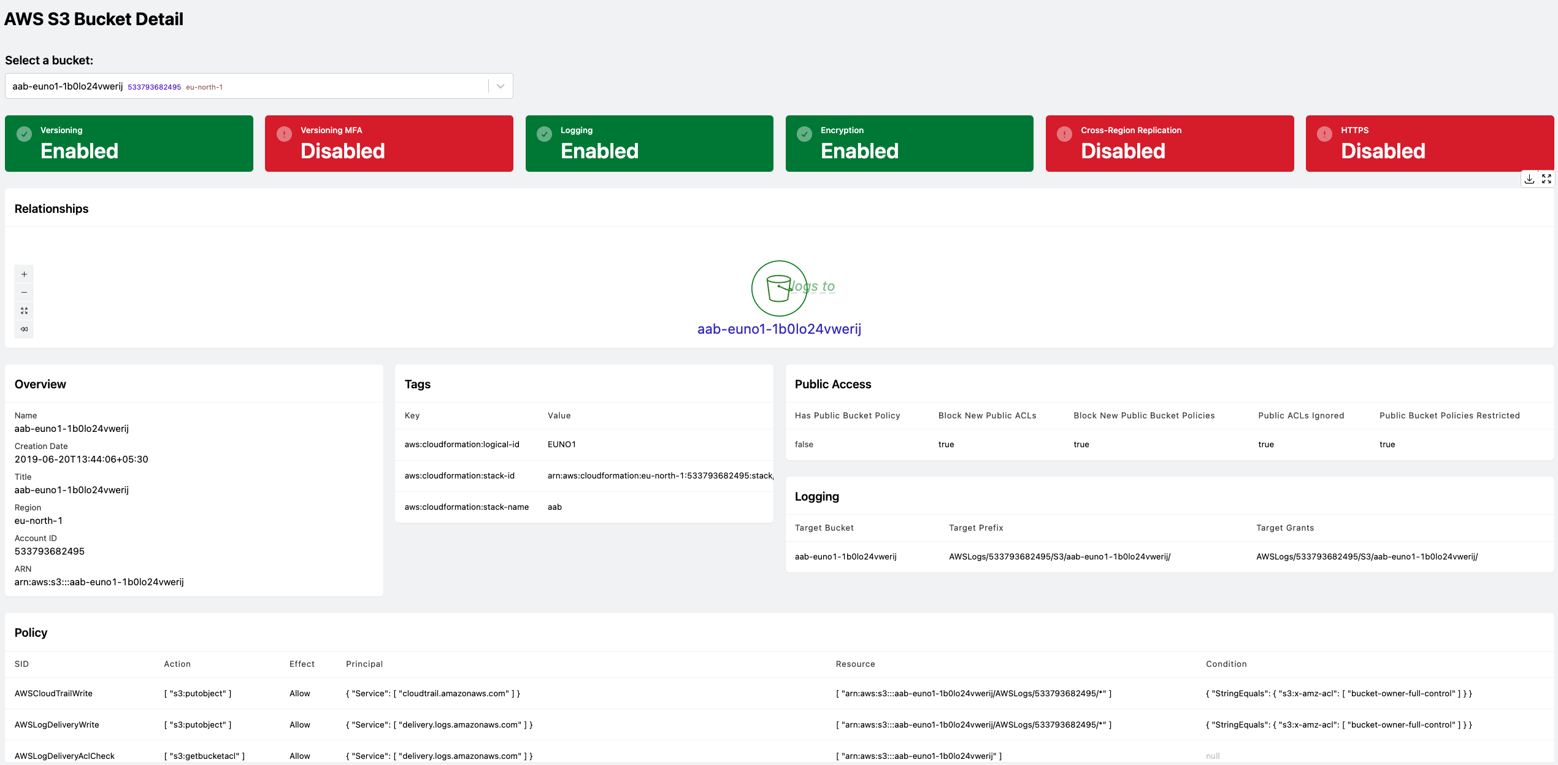Click the bucket node label aab-euno1-1b0lo24vwerij

779,329
